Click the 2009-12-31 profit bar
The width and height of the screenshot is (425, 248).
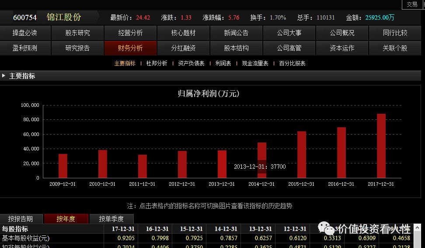tap(63, 166)
